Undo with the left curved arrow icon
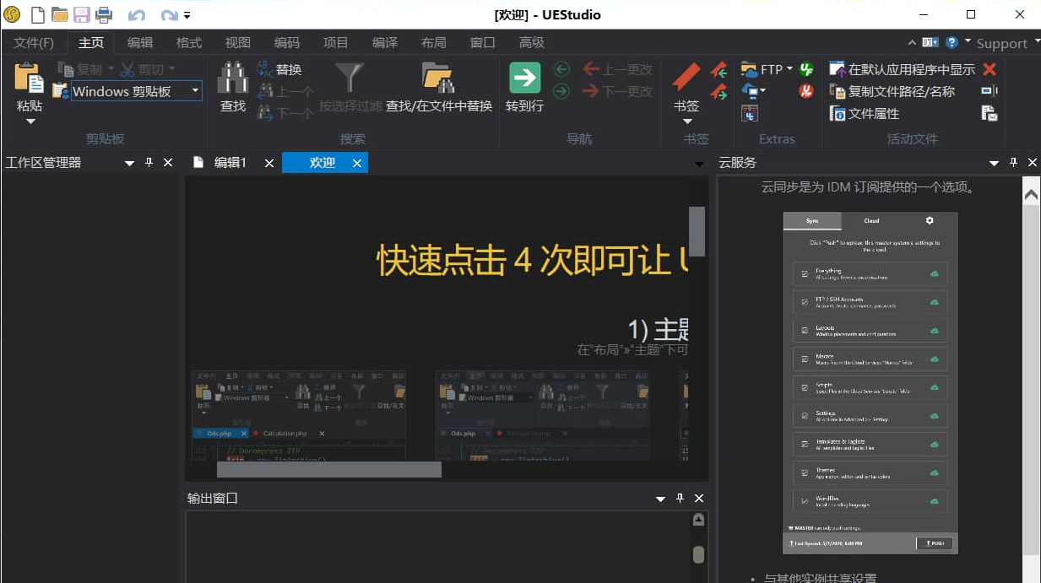This screenshot has width=1041, height=583. click(136, 15)
